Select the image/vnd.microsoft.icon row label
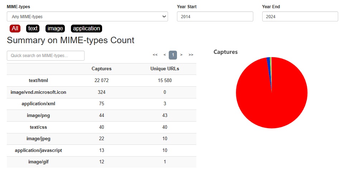 pos(38,92)
